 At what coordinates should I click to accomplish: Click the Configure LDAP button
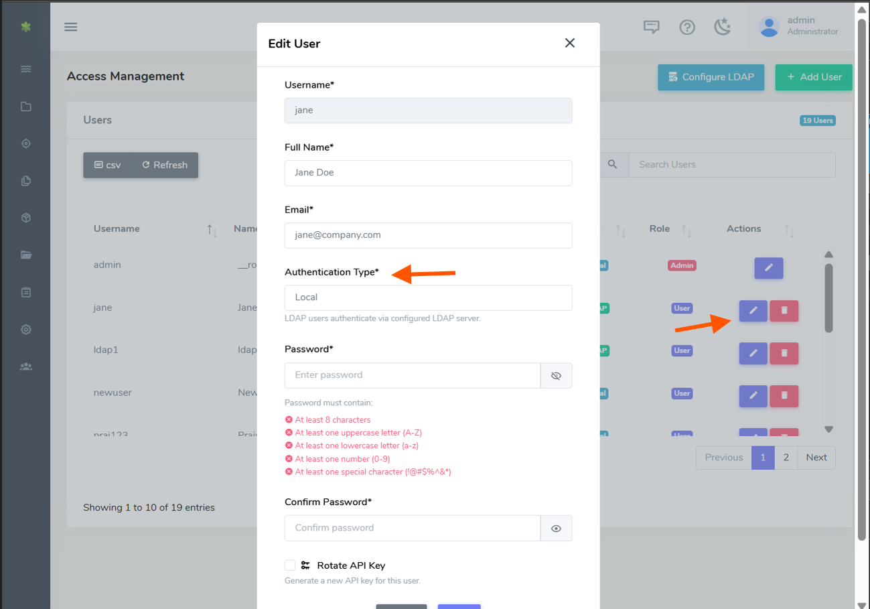pyautogui.click(x=711, y=77)
